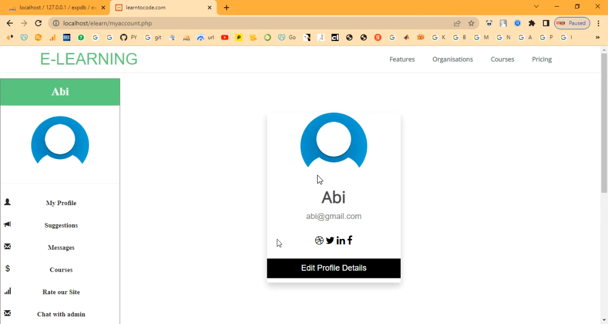608x324 pixels.
Task: Open Chat with admin sidebar link
Action: click(x=61, y=314)
